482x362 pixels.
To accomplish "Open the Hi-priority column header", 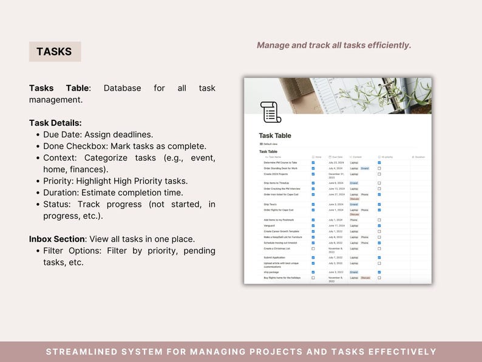I will click(x=385, y=157).
